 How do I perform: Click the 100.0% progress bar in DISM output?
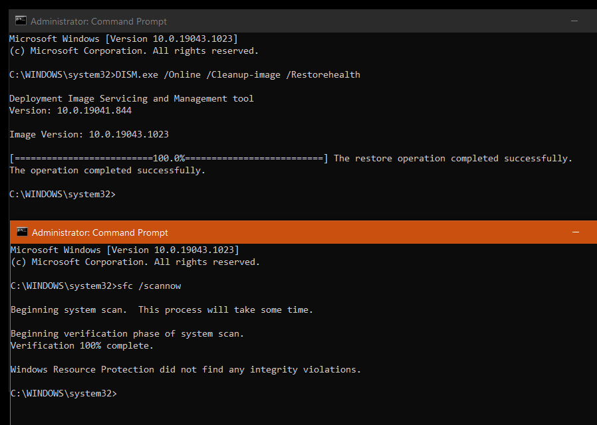click(168, 159)
